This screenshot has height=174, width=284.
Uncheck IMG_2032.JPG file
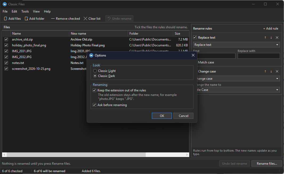6,57
